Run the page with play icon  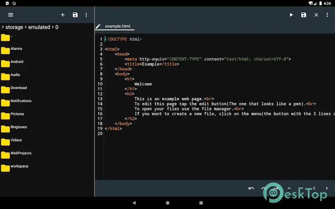(291, 15)
